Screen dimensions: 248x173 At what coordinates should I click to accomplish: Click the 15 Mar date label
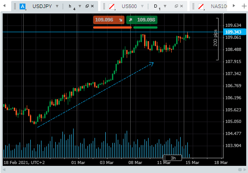click(x=192, y=163)
